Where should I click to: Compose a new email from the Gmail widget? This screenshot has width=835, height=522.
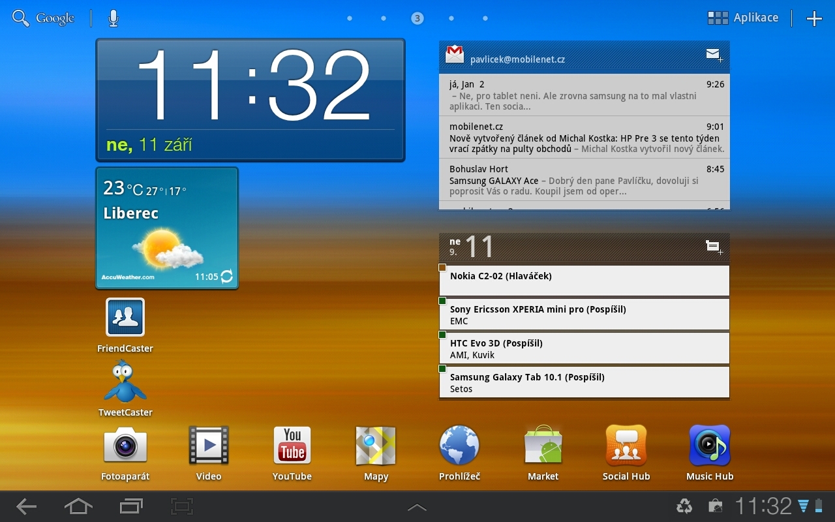pos(713,55)
